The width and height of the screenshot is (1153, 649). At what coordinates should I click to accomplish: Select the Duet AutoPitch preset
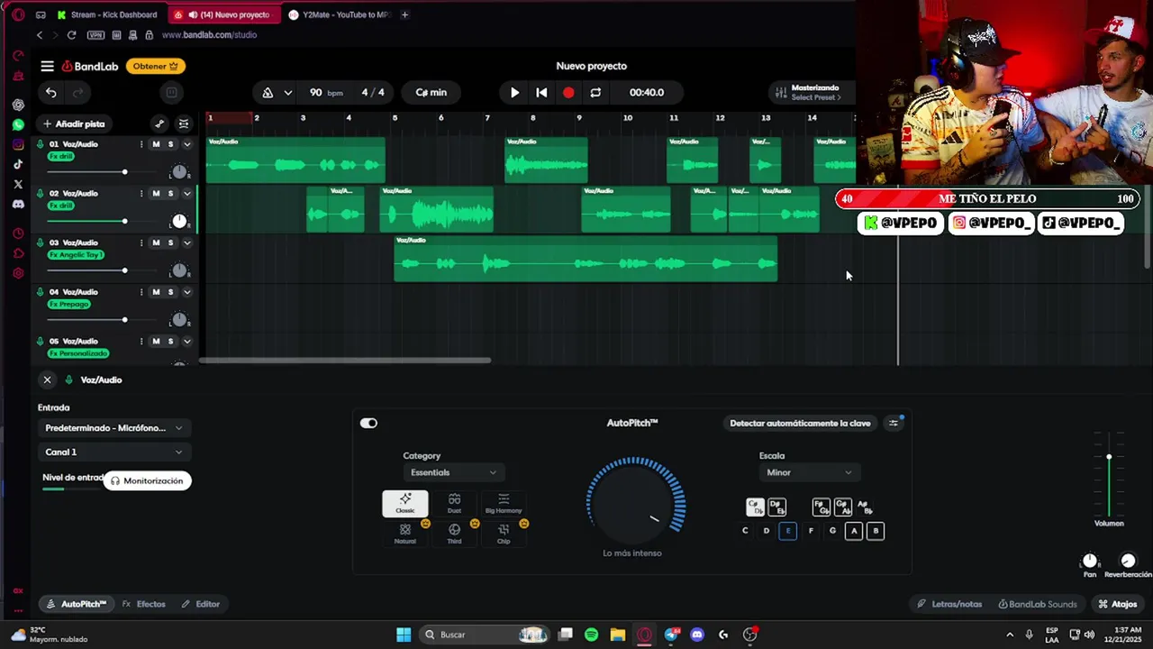pyautogui.click(x=454, y=503)
